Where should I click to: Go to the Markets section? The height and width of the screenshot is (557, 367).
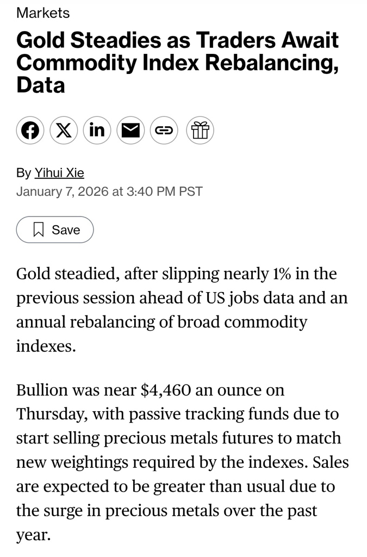(x=43, y=13)
